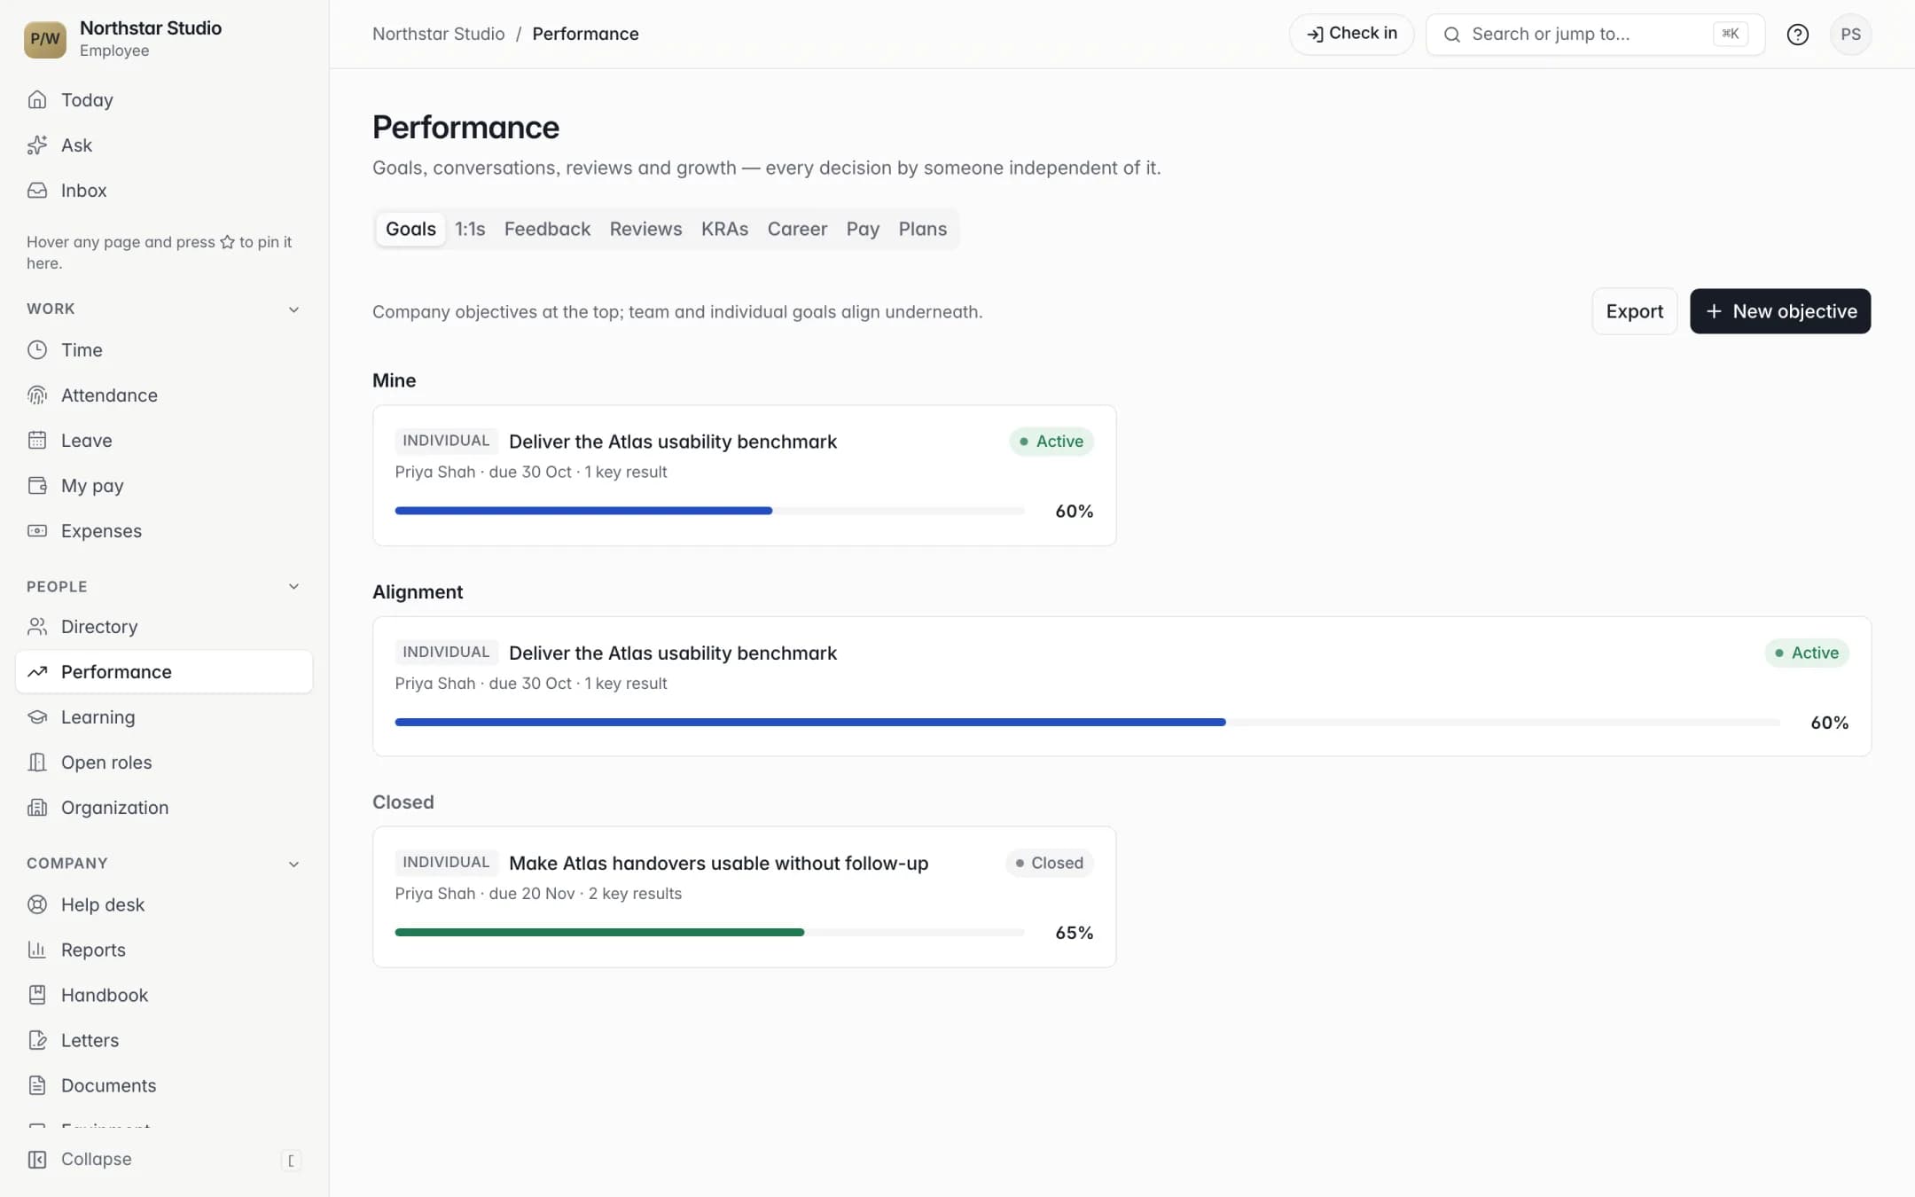
Task: Open the Inbox tray icon
Action: tap(37, 190)
